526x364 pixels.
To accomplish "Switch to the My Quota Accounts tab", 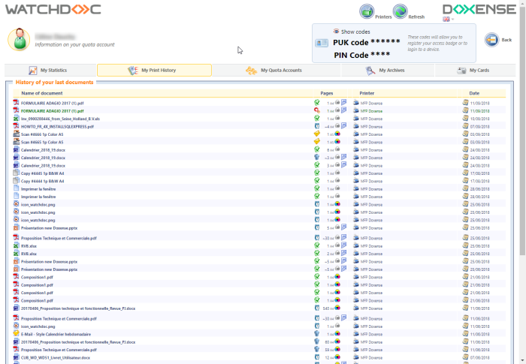I will point(275,71).
